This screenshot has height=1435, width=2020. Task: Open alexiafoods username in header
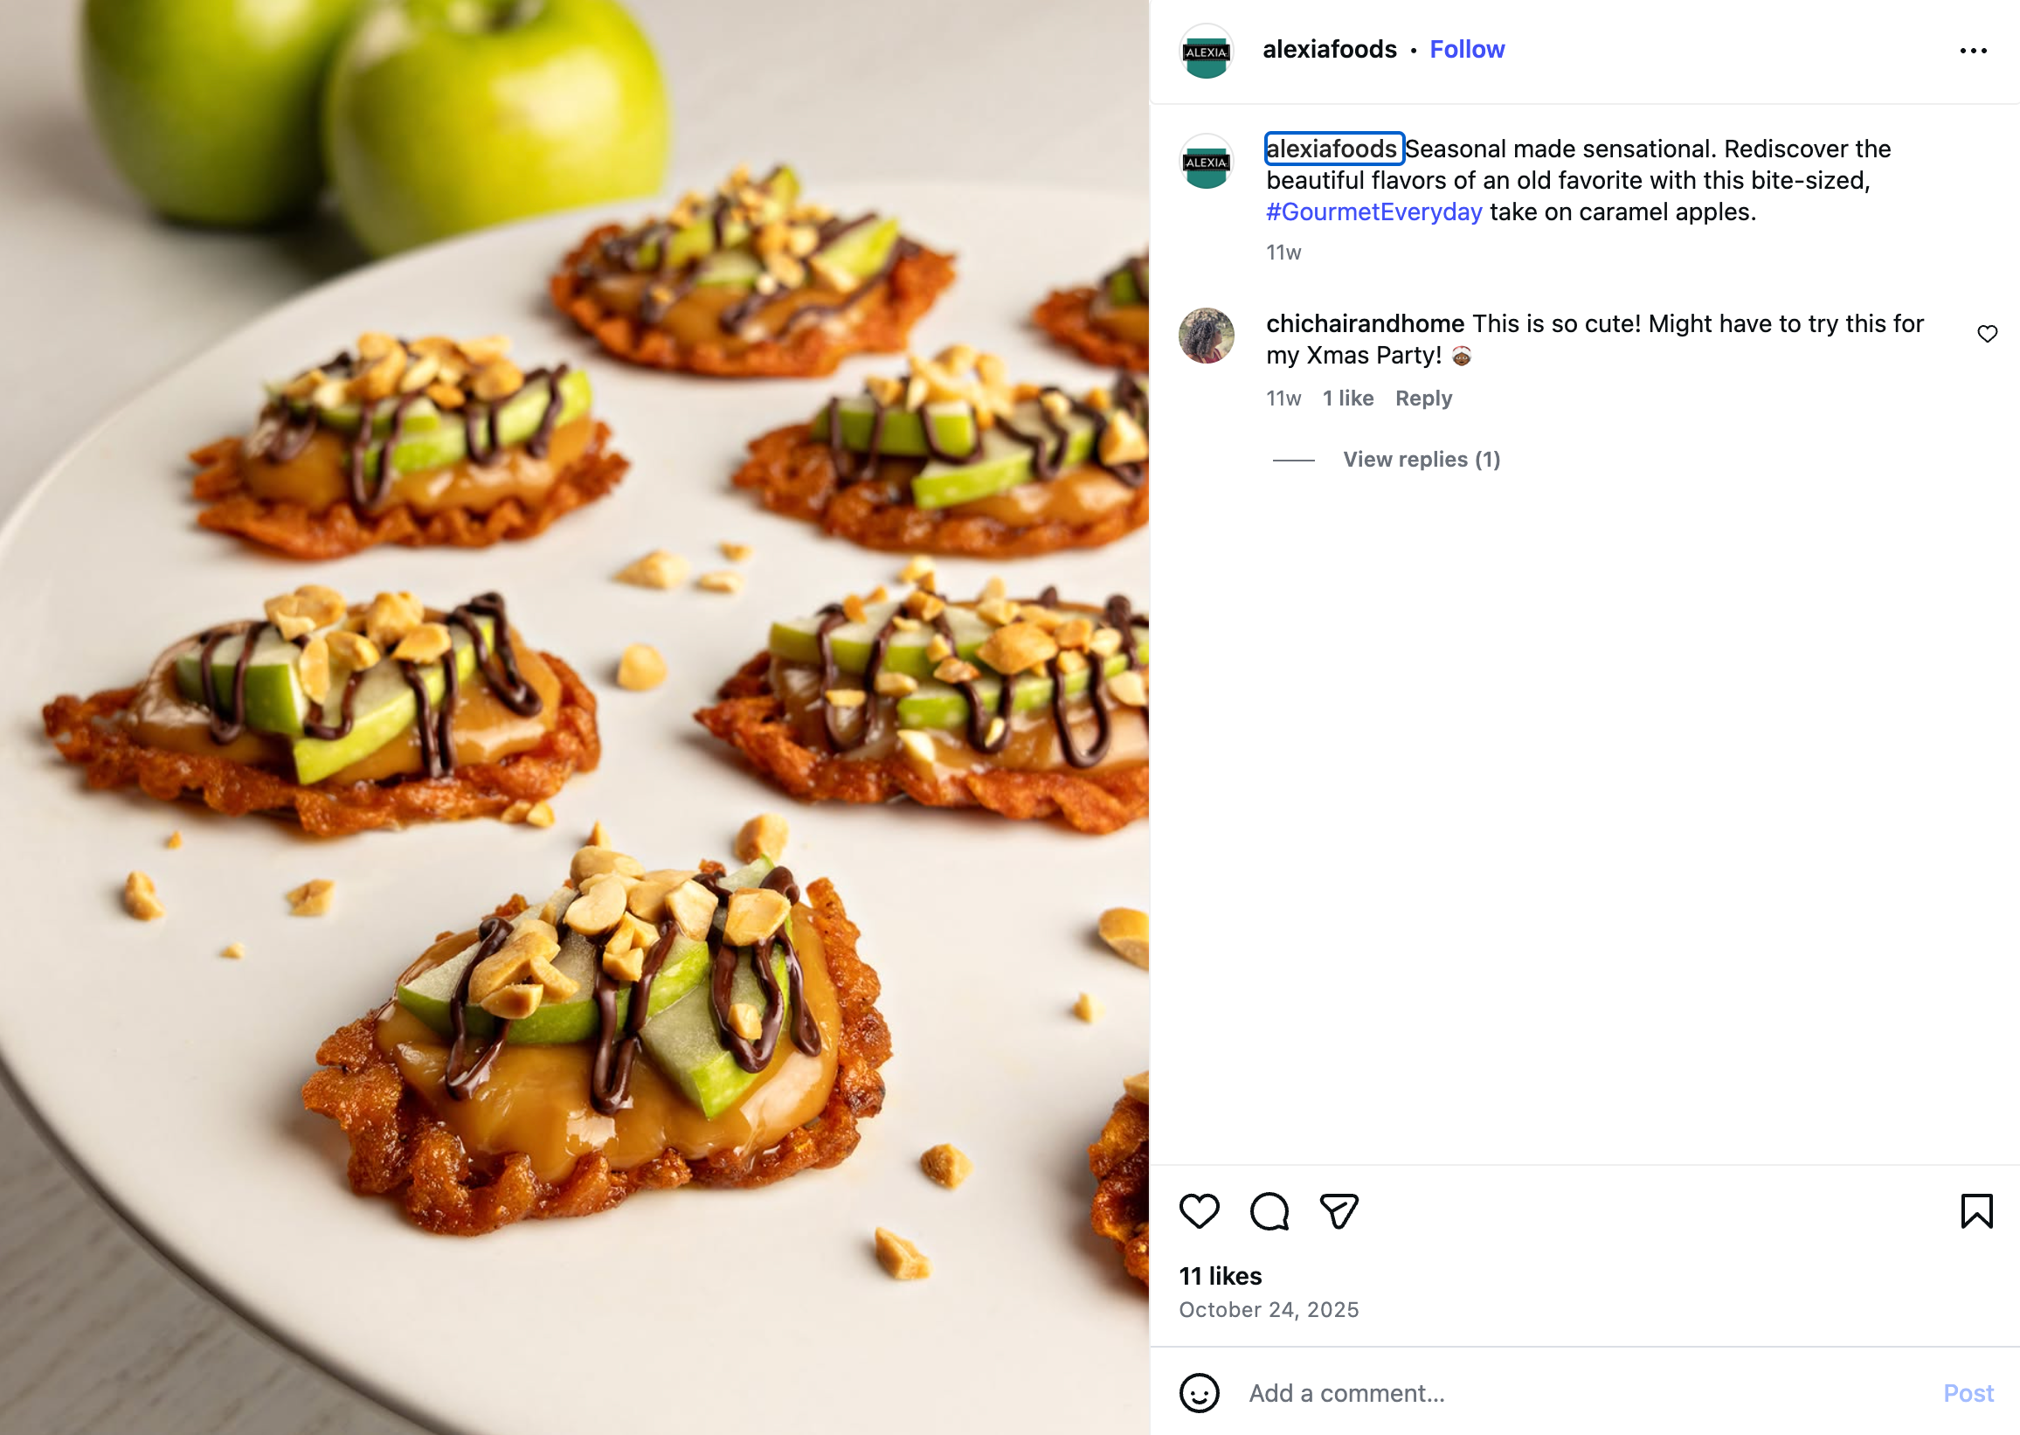pos(1329,50)
